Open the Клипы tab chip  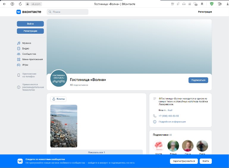point(58,99)
